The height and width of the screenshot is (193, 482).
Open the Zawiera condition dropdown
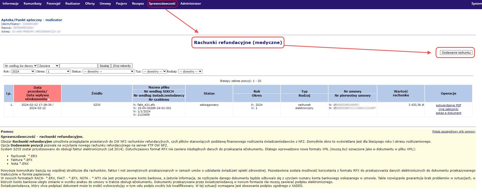49,66
